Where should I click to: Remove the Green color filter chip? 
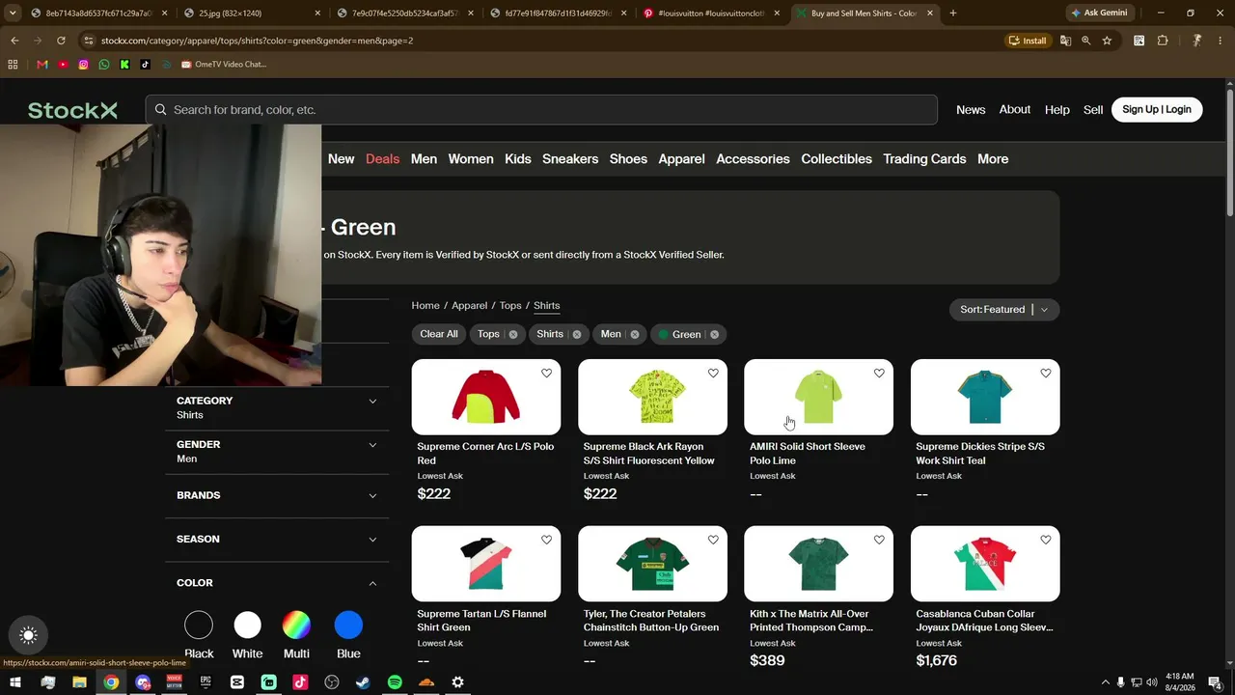pos(714,335)
